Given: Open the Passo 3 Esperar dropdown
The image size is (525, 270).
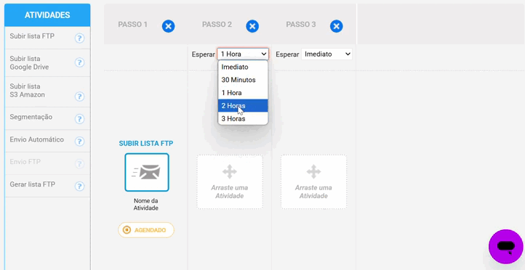Looking at the screenshot, I should 326,54.
